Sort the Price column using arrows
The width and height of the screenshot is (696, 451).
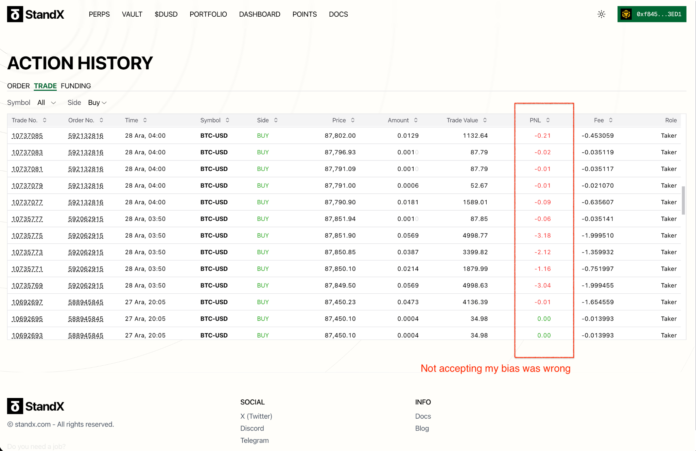(x=353, y=120)
